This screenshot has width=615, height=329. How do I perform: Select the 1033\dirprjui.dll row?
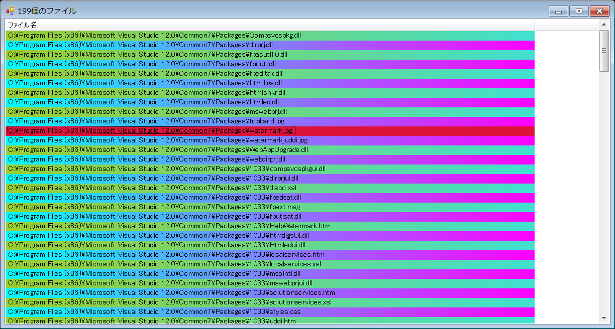point(270,179)
